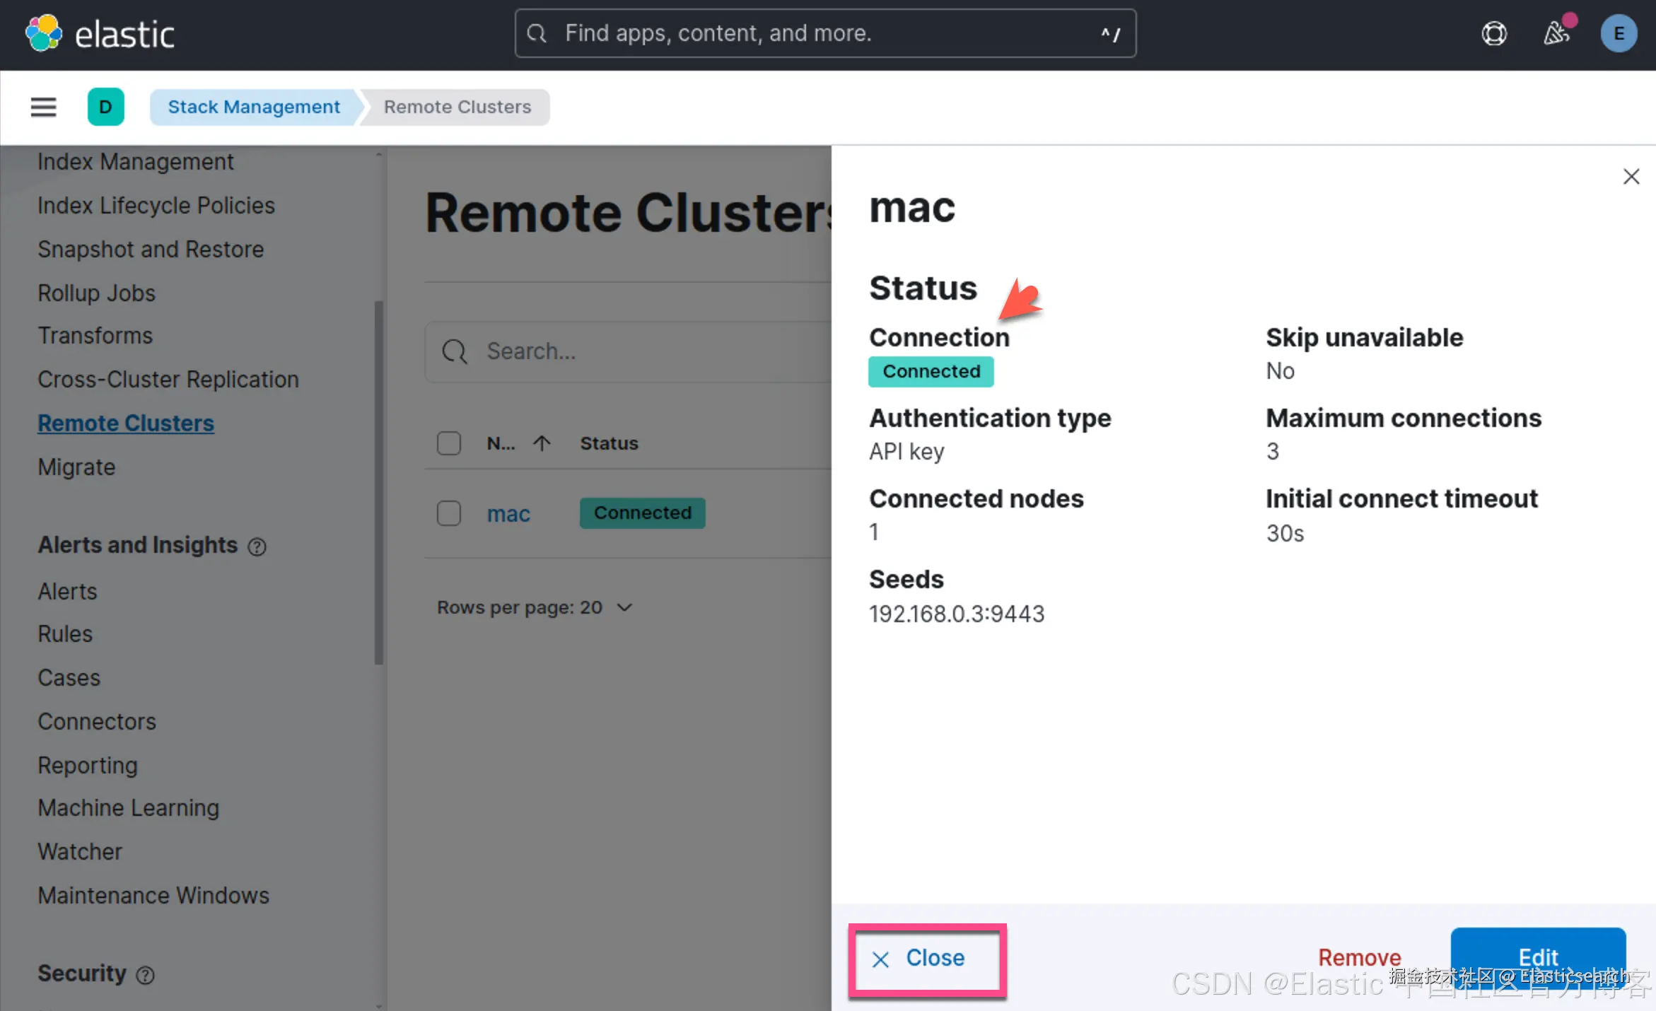Open the help lifebuoy icon
This screenshot has width=1656, height=1011.
tap(1493, 33)
